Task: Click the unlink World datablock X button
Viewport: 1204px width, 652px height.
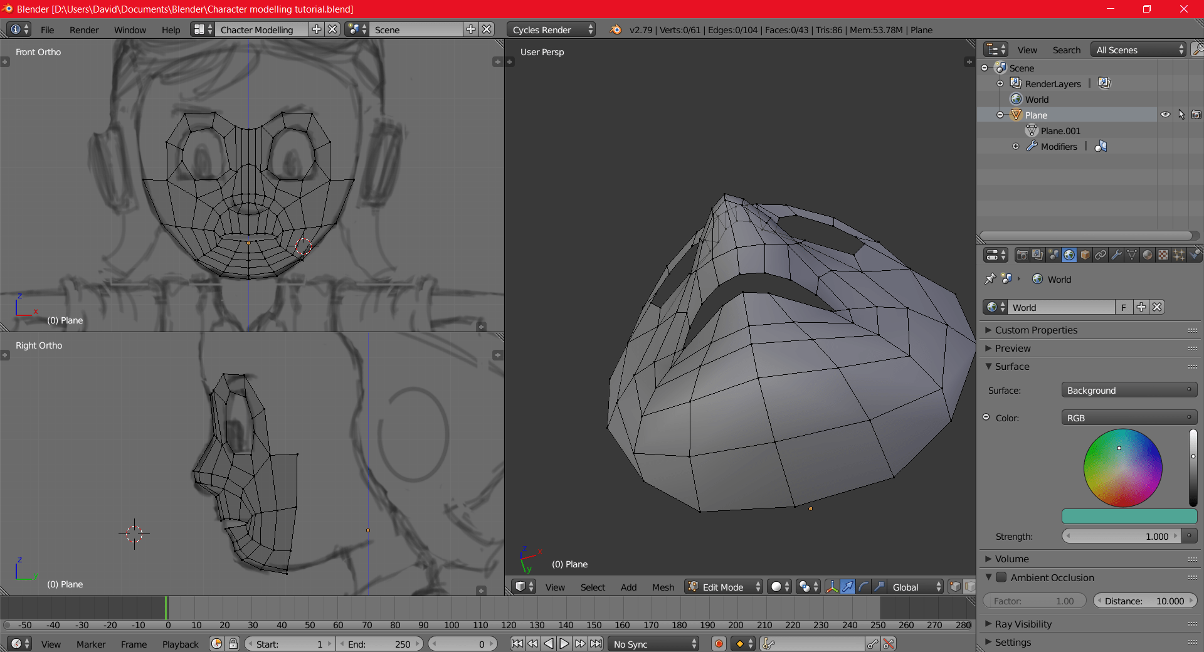Action: (x=1157, y=307)
